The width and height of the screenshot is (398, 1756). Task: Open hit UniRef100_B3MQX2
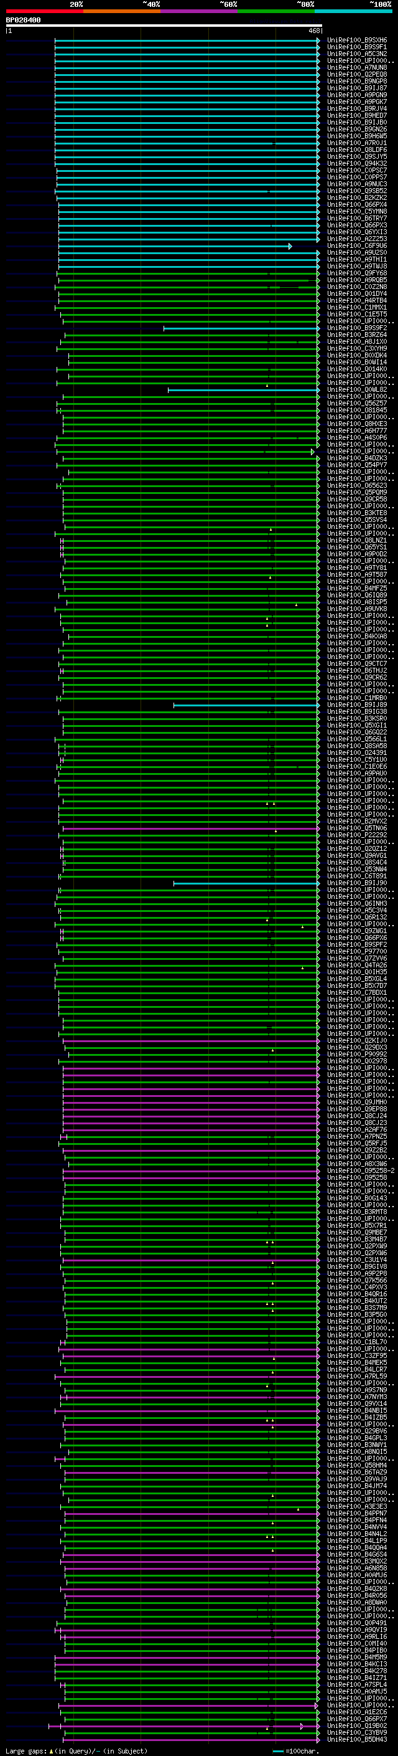point(357,1560)
